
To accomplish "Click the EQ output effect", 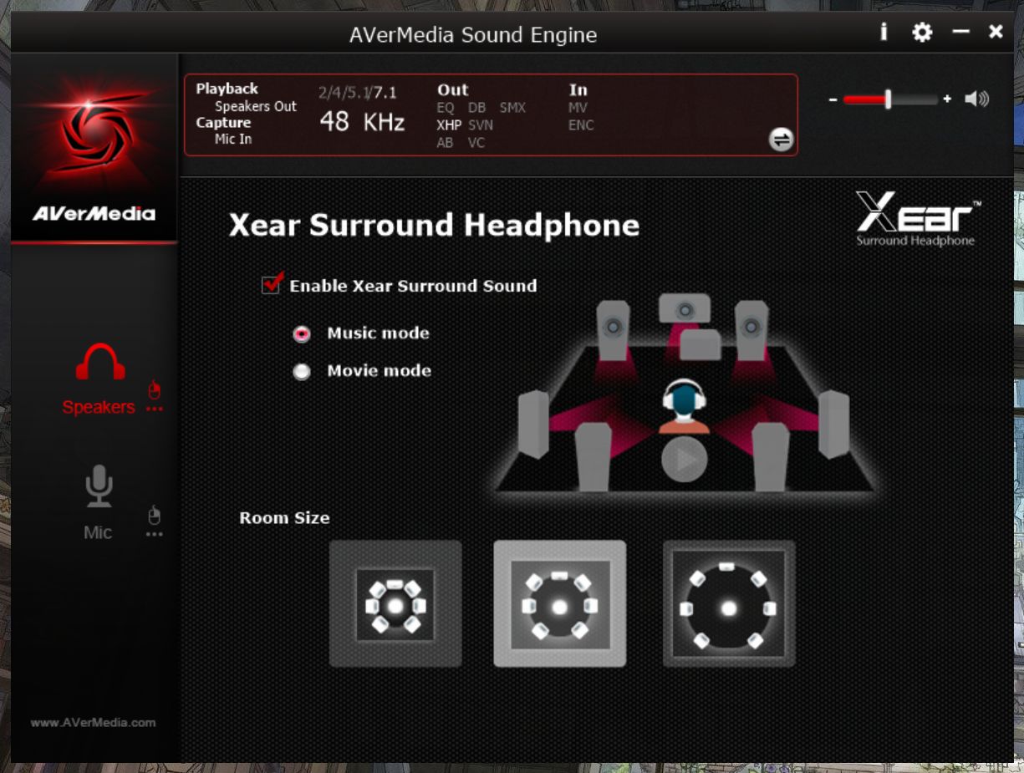I will point(446,108).
